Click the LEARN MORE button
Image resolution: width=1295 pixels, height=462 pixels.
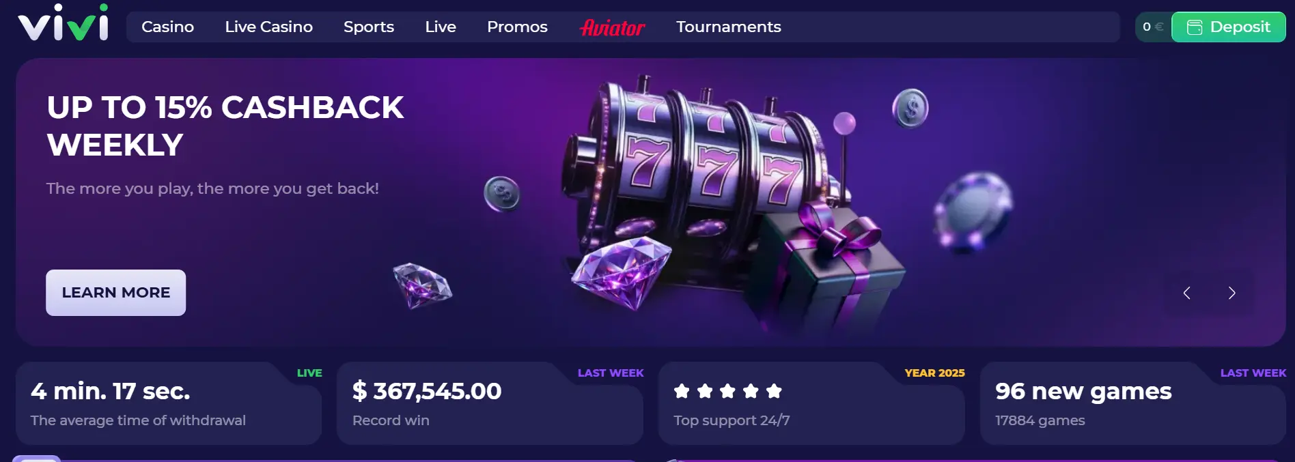point(115,293)
